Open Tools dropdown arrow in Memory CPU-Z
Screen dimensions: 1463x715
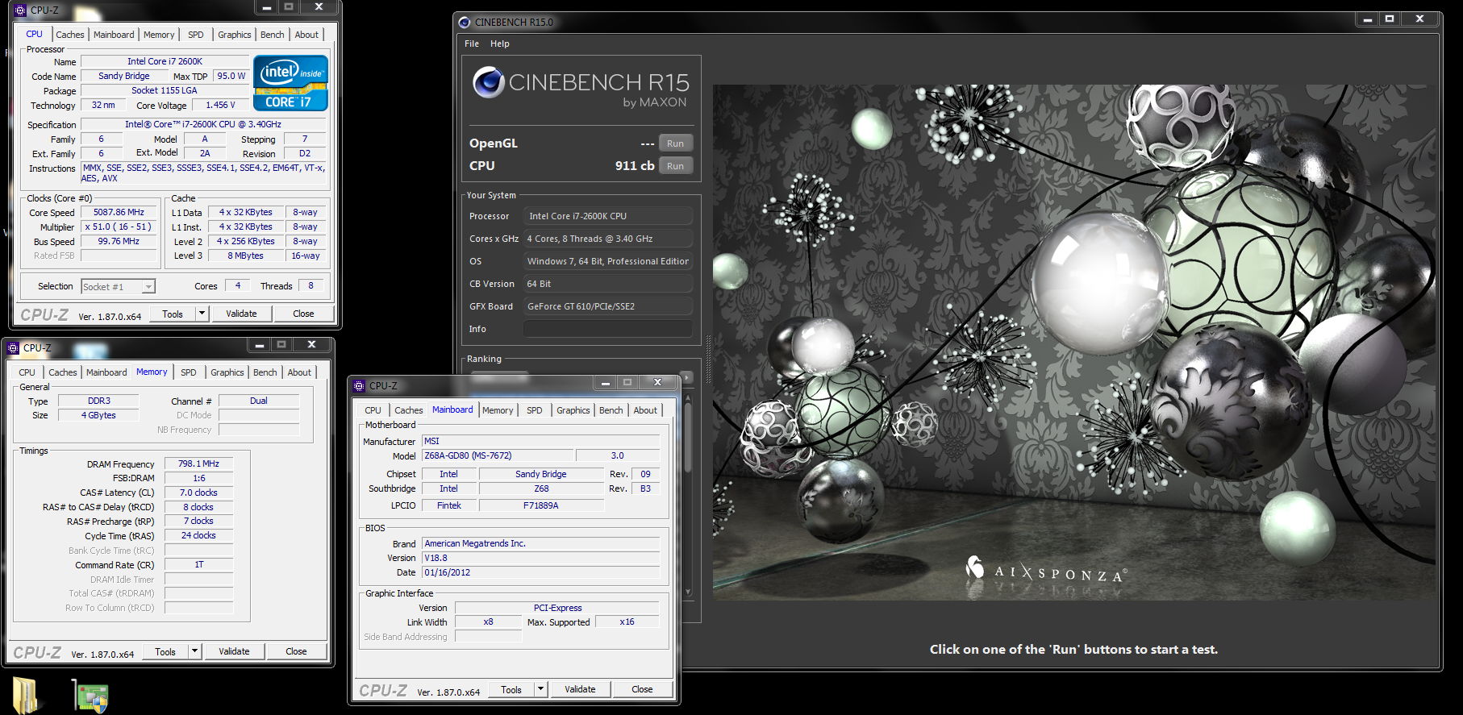click(194, 651)
